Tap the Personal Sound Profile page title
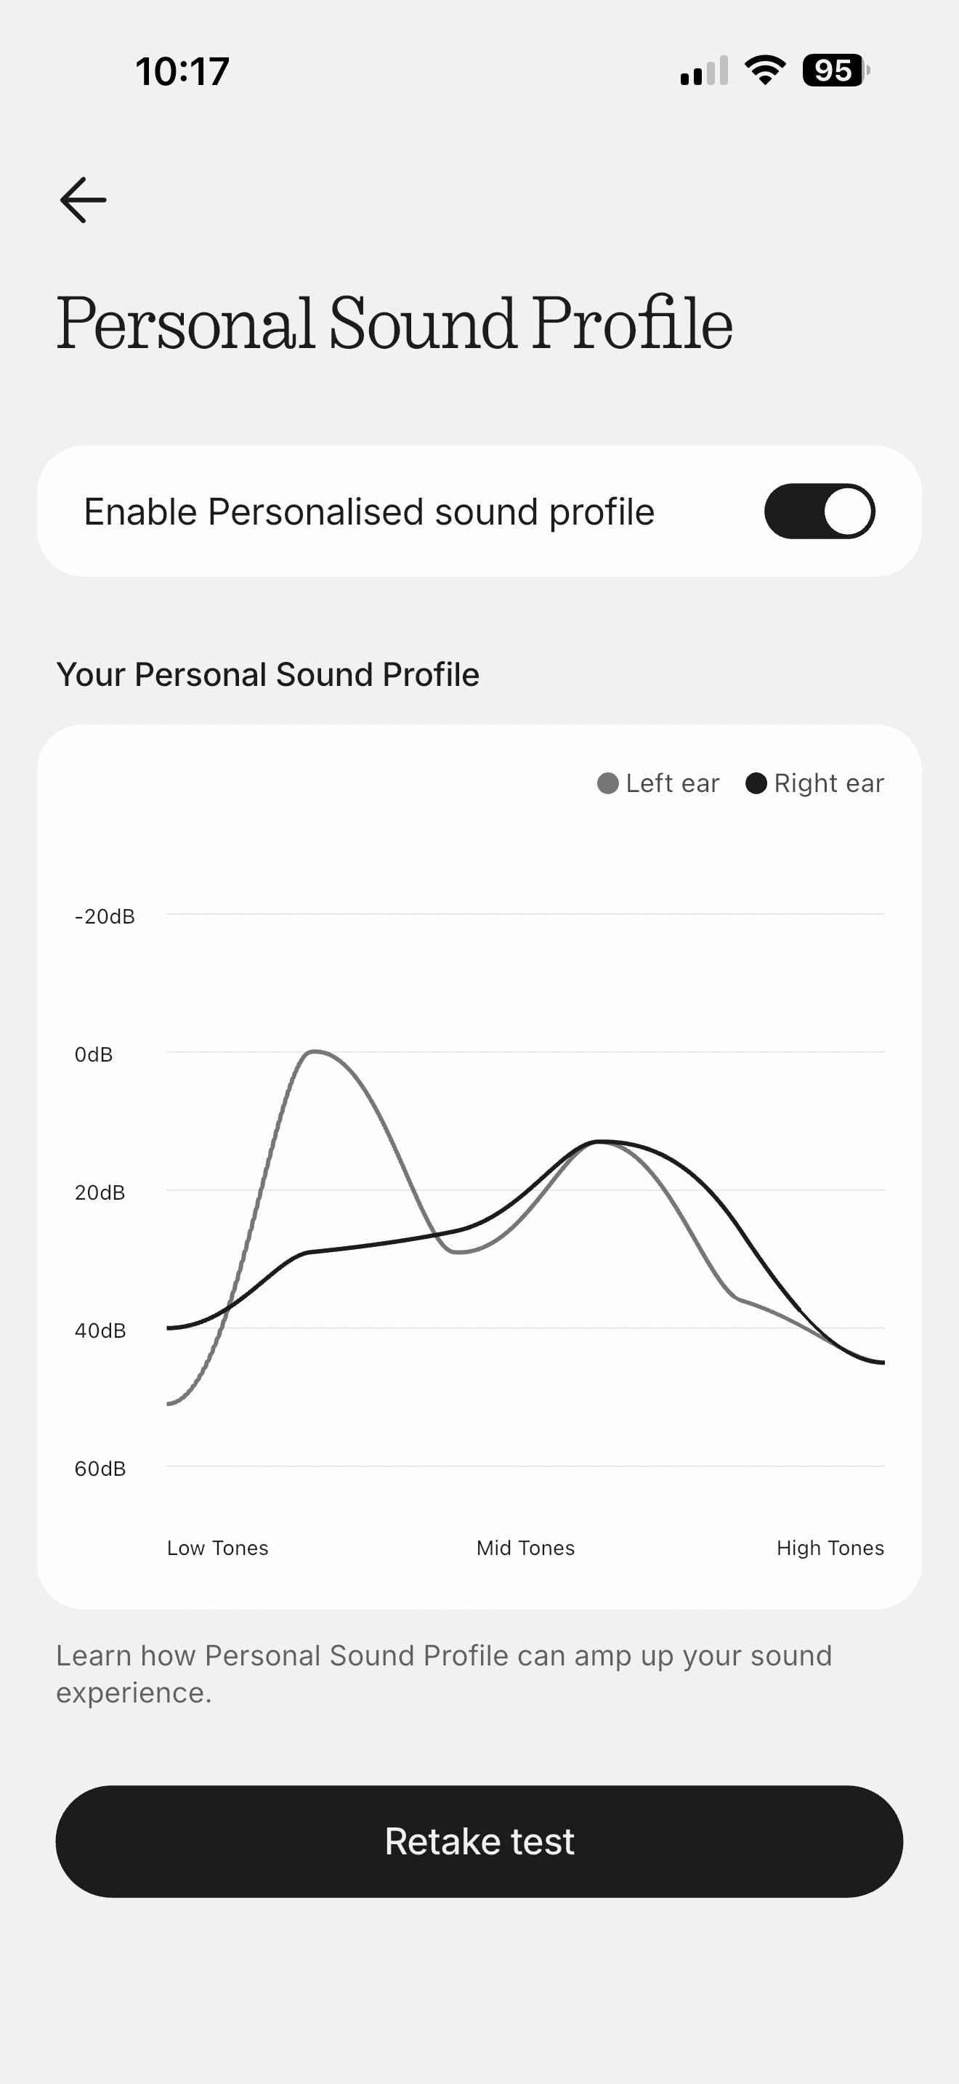Viewport: 959px width, 2084px height. pyautogui.click(x=394, y=323)
